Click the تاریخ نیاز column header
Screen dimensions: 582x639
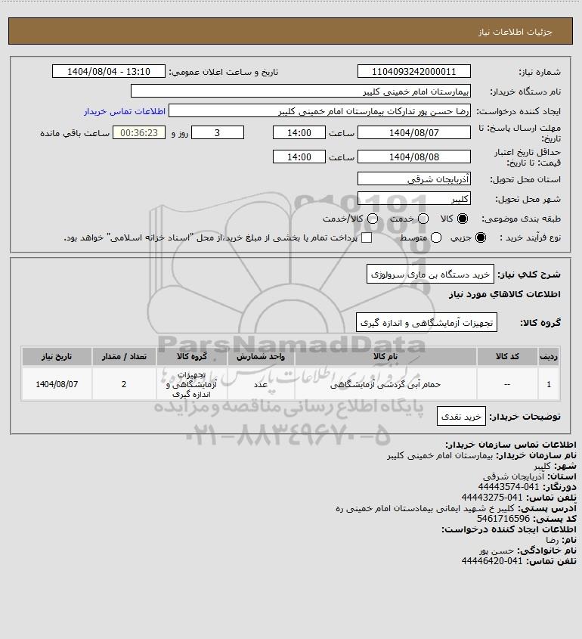[x=57, y=357]
